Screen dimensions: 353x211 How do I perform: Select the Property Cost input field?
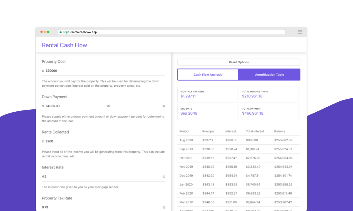click(x=83, y=71)
